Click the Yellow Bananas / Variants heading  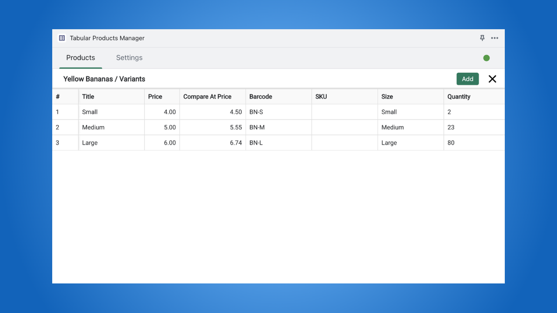104,79
